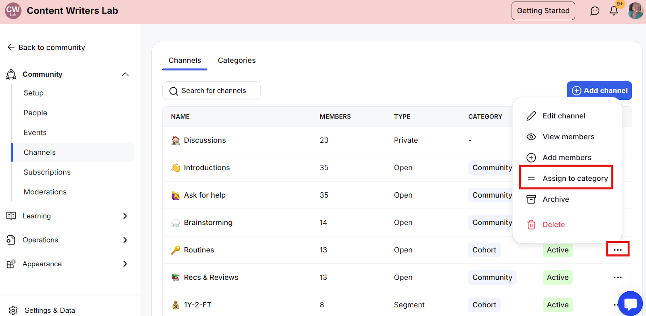Click the 1Y-2-FT channel name
The image size is (646, 316).
pyautogui.click(x=198, y=305)
